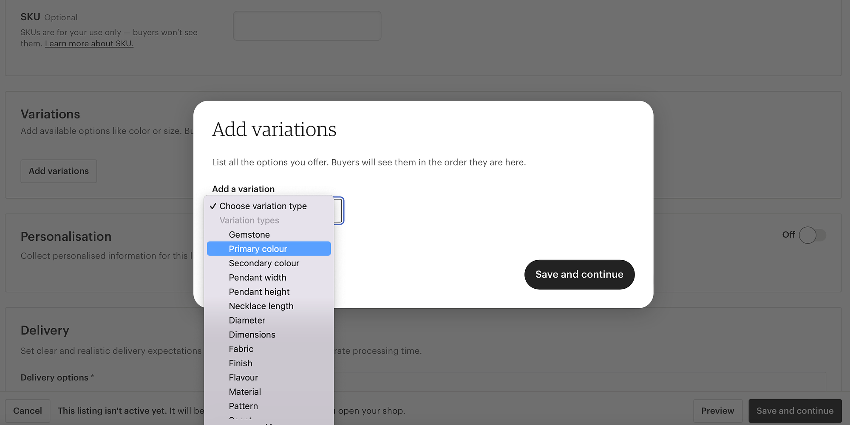Viewport: 850px width, 425px height.
Task: Select Necklace length option
Action: click(x=269, y=306)
